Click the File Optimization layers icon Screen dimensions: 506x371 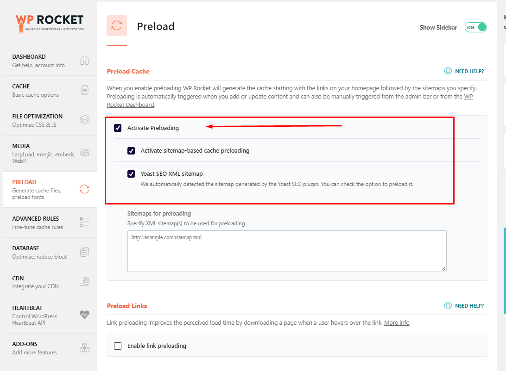tap(84, 120)
